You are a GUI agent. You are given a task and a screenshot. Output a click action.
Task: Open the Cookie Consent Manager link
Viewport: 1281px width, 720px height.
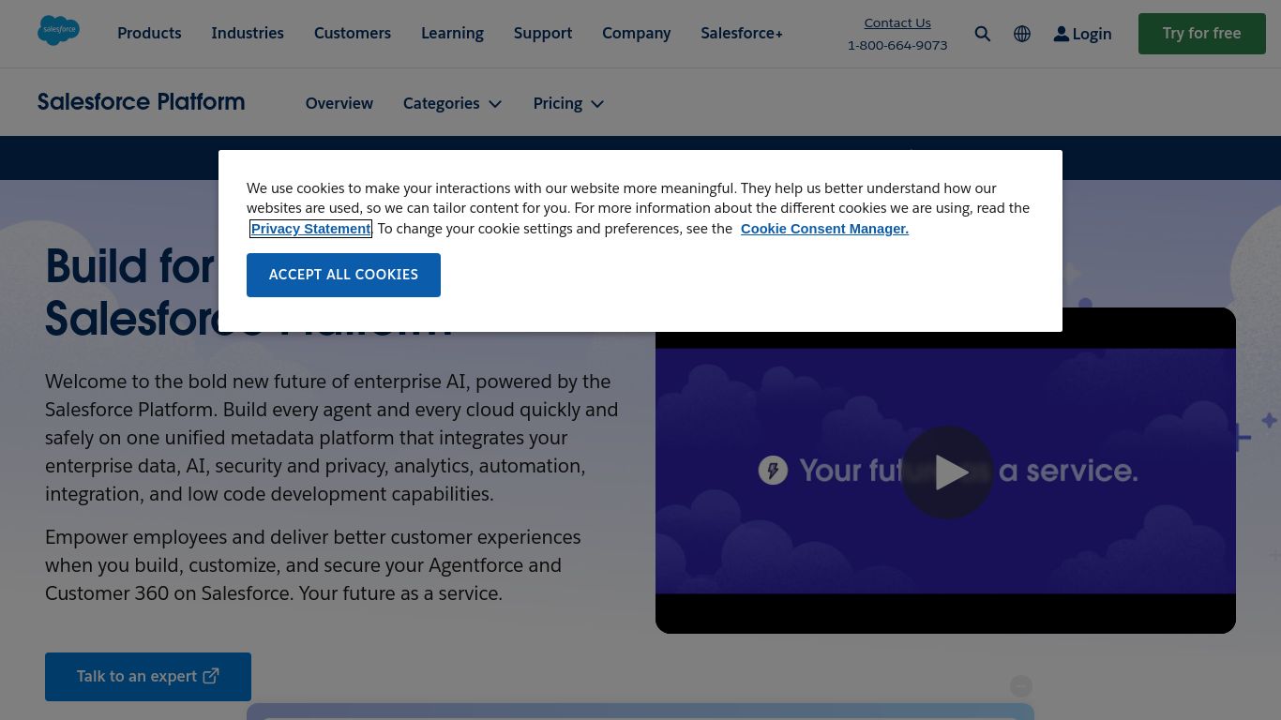[824, 229]
